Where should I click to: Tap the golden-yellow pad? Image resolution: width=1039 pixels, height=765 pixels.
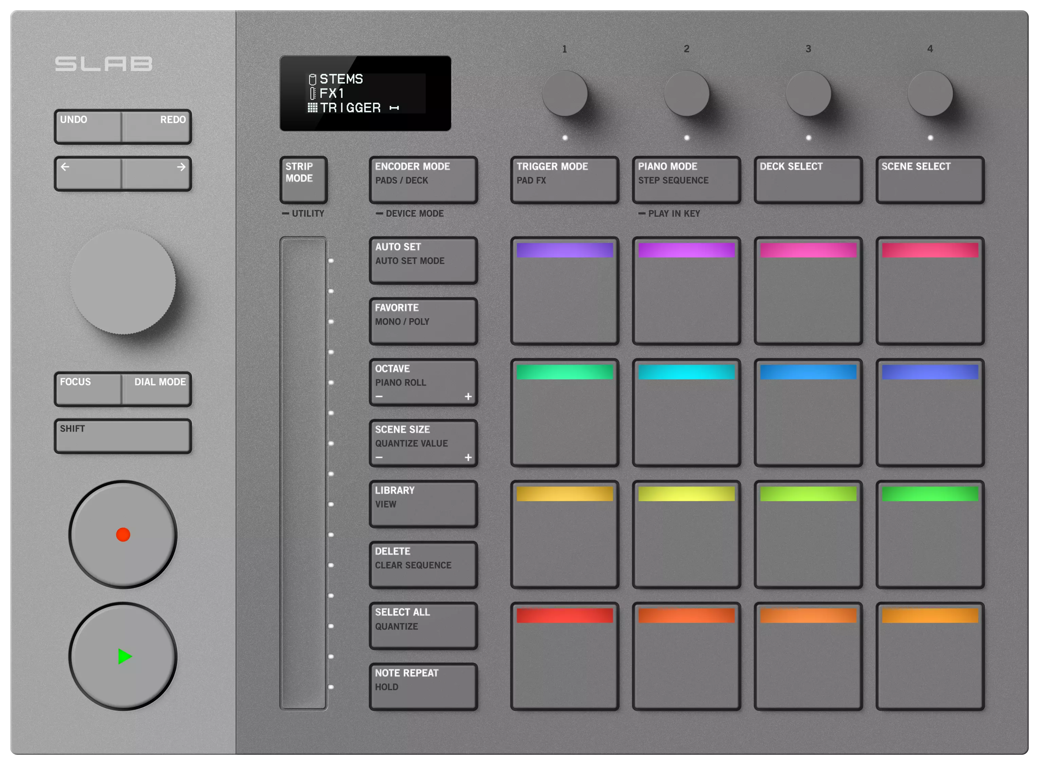[x=564, y=534]
